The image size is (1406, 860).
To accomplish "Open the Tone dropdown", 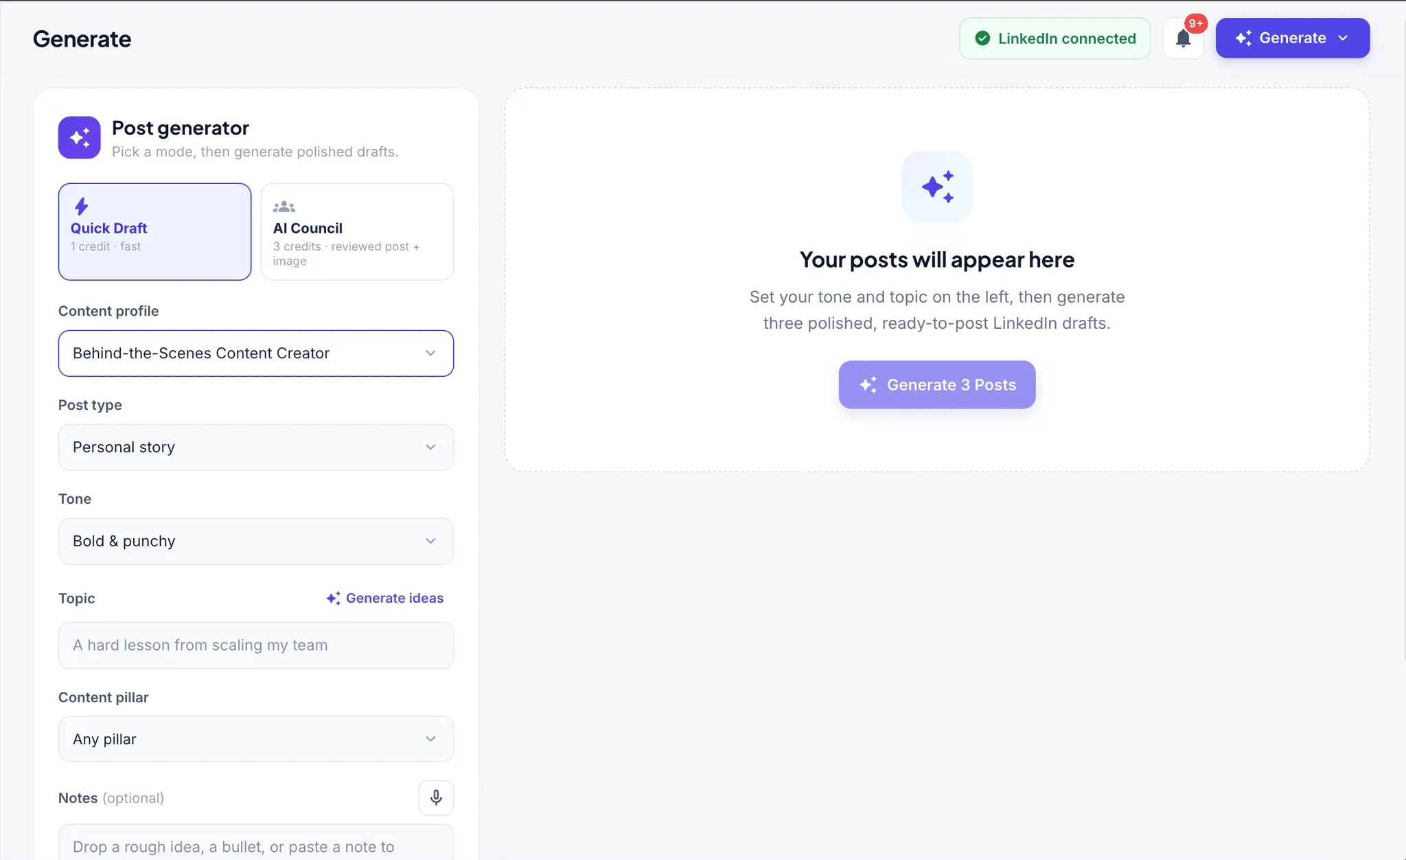I will click(256, 542).
